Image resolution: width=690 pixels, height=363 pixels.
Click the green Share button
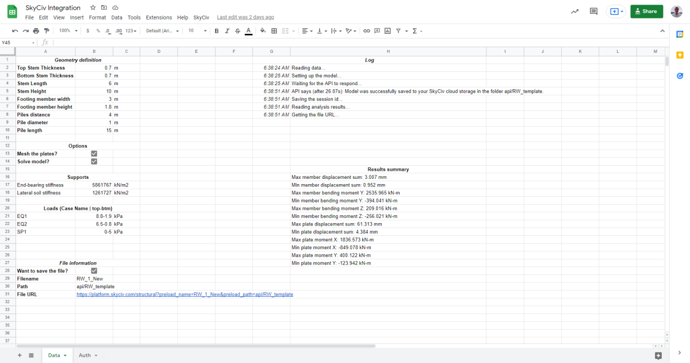pos(646,11)
